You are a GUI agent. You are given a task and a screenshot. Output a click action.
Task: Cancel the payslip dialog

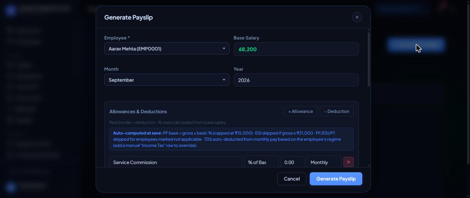[x=292, y=179]
